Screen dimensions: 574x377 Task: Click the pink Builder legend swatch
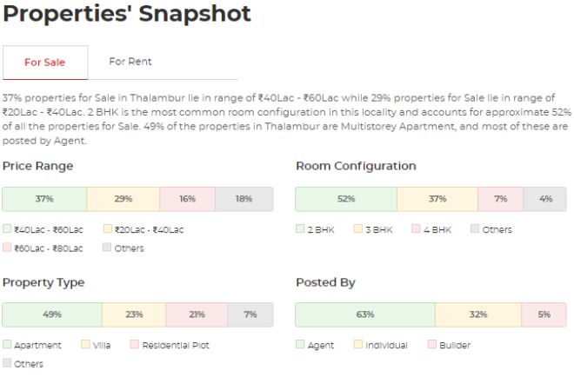click(432, 345)
